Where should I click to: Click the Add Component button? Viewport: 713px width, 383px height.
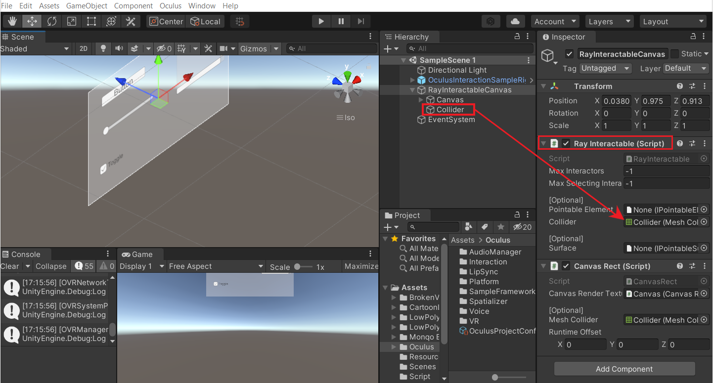click(x=624, y=369)
